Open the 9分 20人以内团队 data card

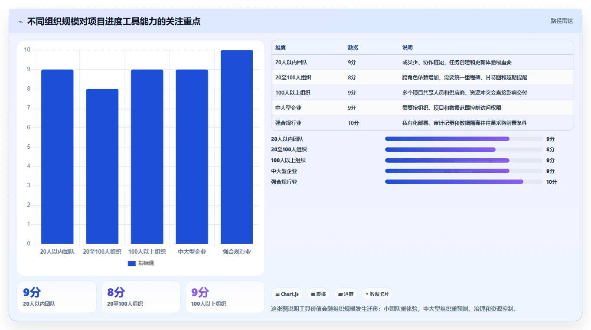coord(57,297)
